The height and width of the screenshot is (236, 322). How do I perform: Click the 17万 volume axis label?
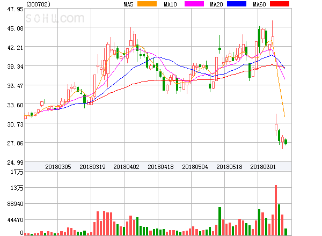(17, 172)
